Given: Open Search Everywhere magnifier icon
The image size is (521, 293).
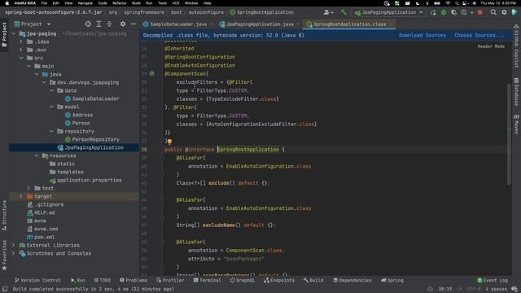Looking at the screenshot, I should pyautogui.click(x=493, y=12).
